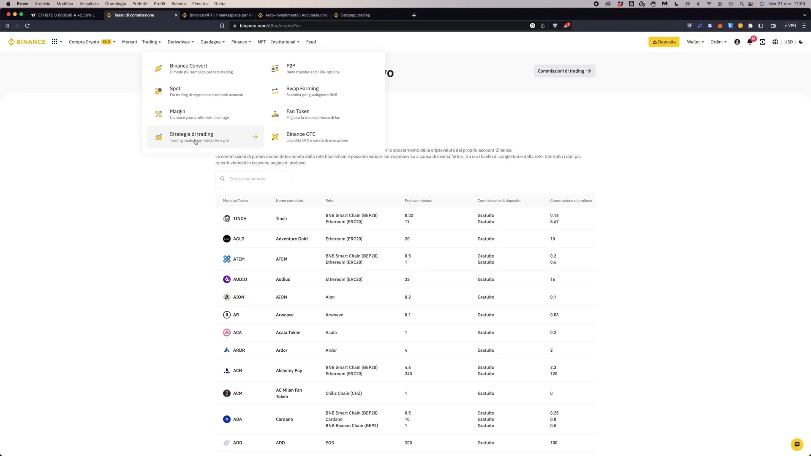Select Margin menu trading option
The height and width of the screenshot is (456, 811).
(x=177, y=114)
